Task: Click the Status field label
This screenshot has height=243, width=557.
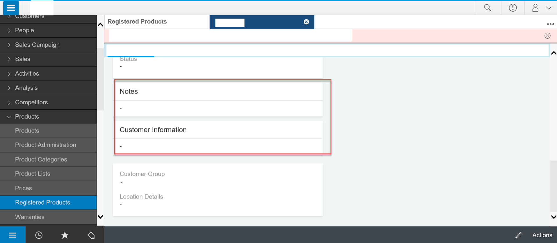Action: [128, 59]
